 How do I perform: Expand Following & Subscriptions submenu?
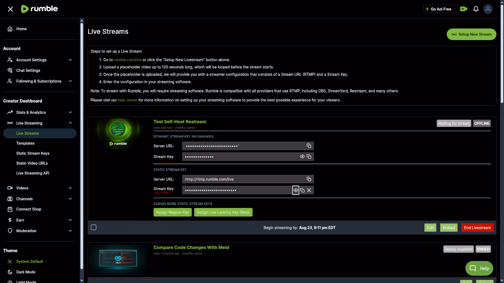click(70, 81)
